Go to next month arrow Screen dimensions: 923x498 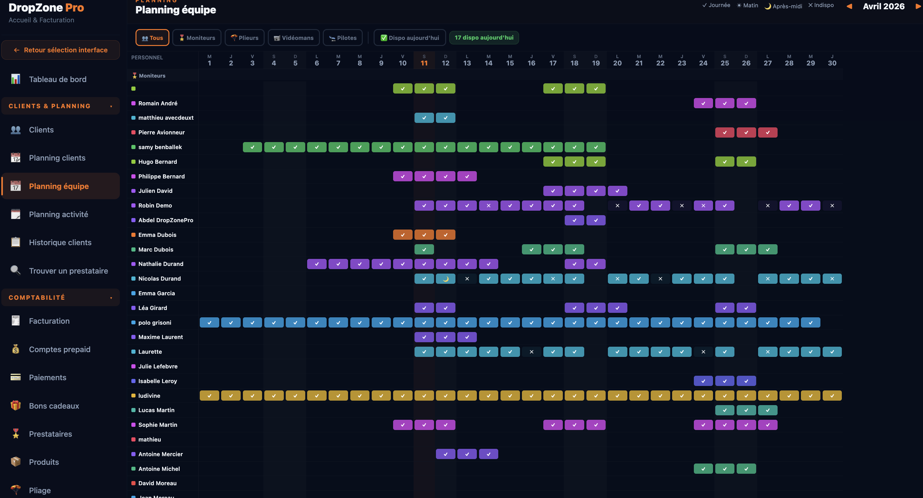(x=917, y=6)
